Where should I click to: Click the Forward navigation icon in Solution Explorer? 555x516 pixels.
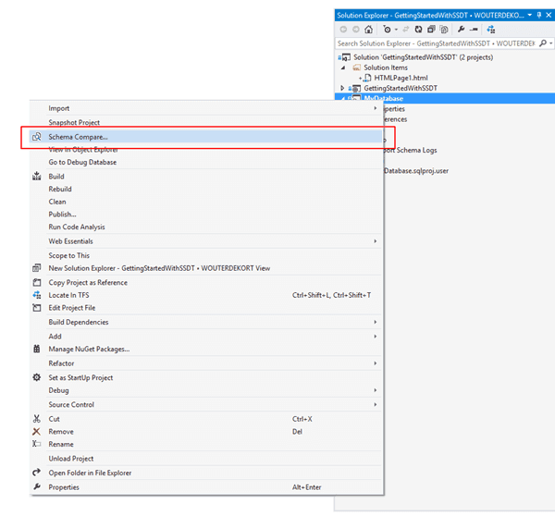pyautogui.click(x=356, y=30)
